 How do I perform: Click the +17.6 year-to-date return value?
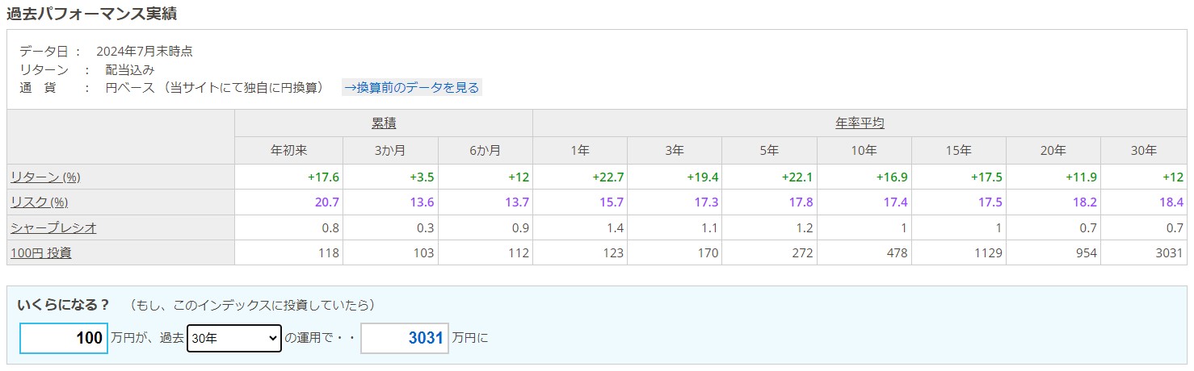click(322, 177)
